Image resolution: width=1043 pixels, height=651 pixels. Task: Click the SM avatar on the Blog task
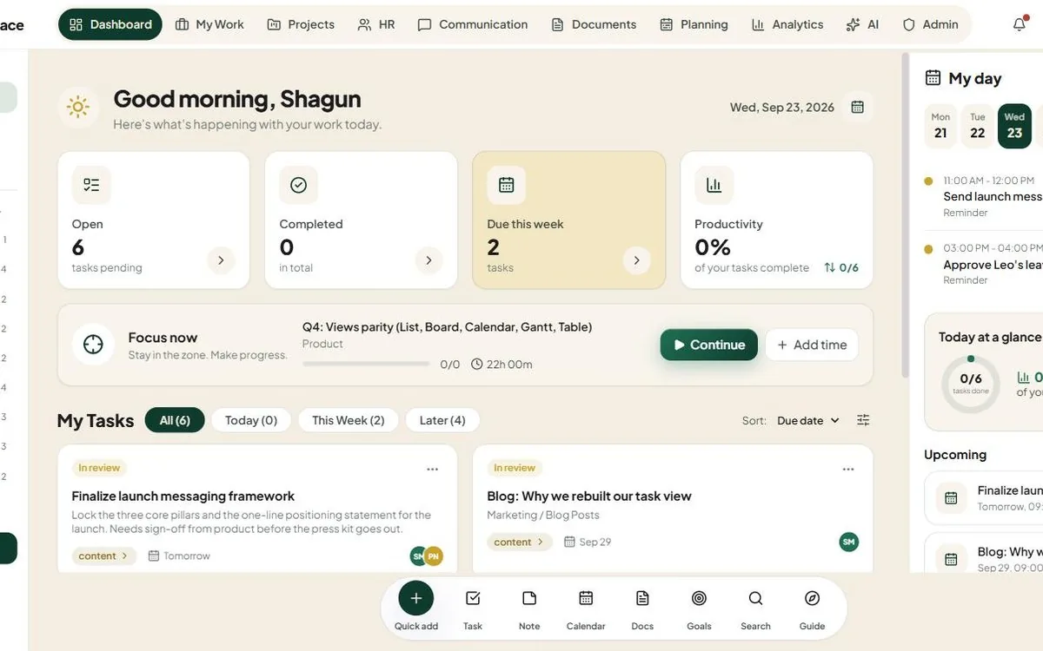[849, 542]
